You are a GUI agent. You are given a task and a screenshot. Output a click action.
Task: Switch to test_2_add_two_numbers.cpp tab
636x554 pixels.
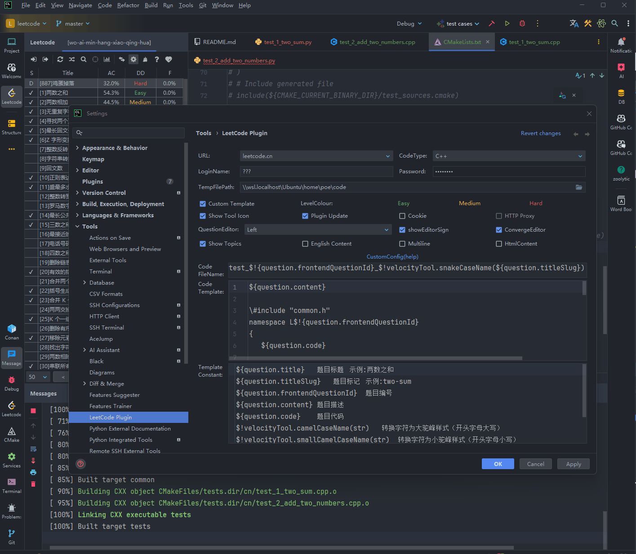pyautogui.click(x=373, y=42)
